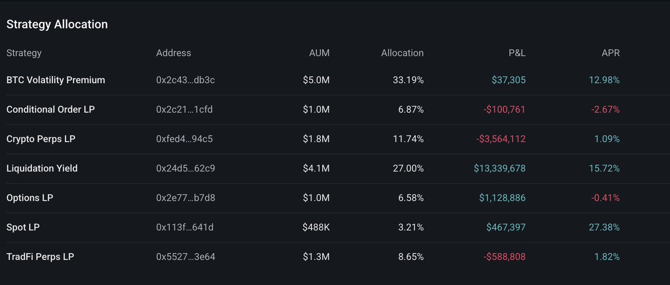The height and width of the screenshot is (285, 670).
Task: Open Conditional Order LP strategy
Action: click(x=51, y=109)
